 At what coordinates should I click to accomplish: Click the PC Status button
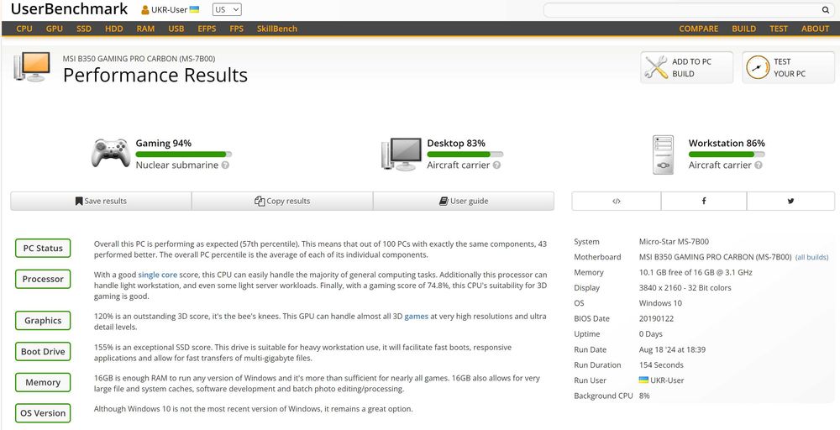pyautogui.click(x=43, y=248)
